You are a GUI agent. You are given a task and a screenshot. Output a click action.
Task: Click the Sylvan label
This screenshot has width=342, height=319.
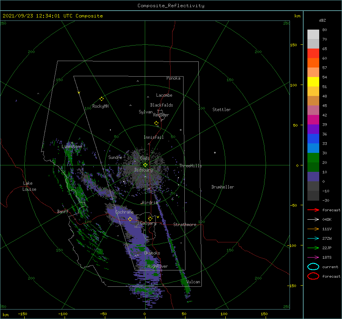(146, 112)
